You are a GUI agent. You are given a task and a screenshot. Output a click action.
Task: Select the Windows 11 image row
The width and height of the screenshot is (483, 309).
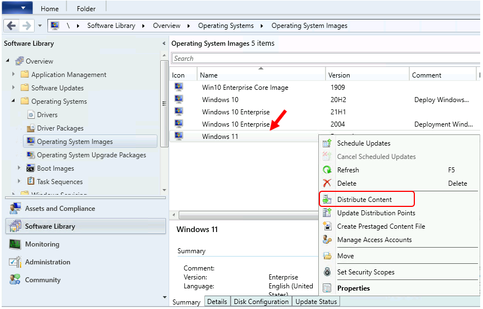244,136
